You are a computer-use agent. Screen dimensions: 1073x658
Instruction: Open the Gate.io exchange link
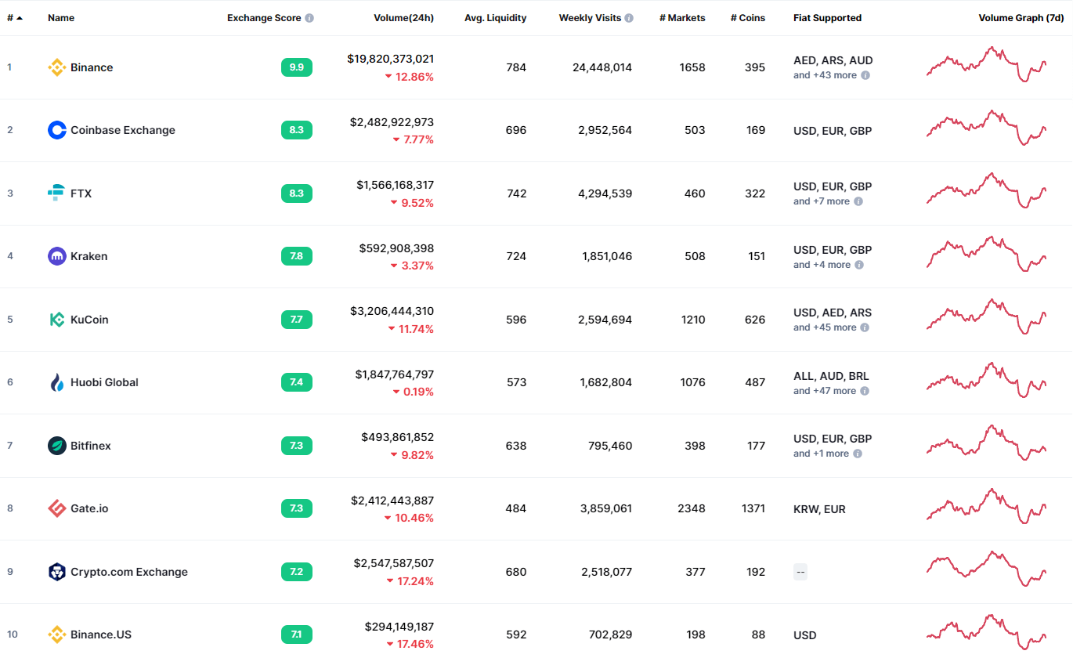coord(89,508)
